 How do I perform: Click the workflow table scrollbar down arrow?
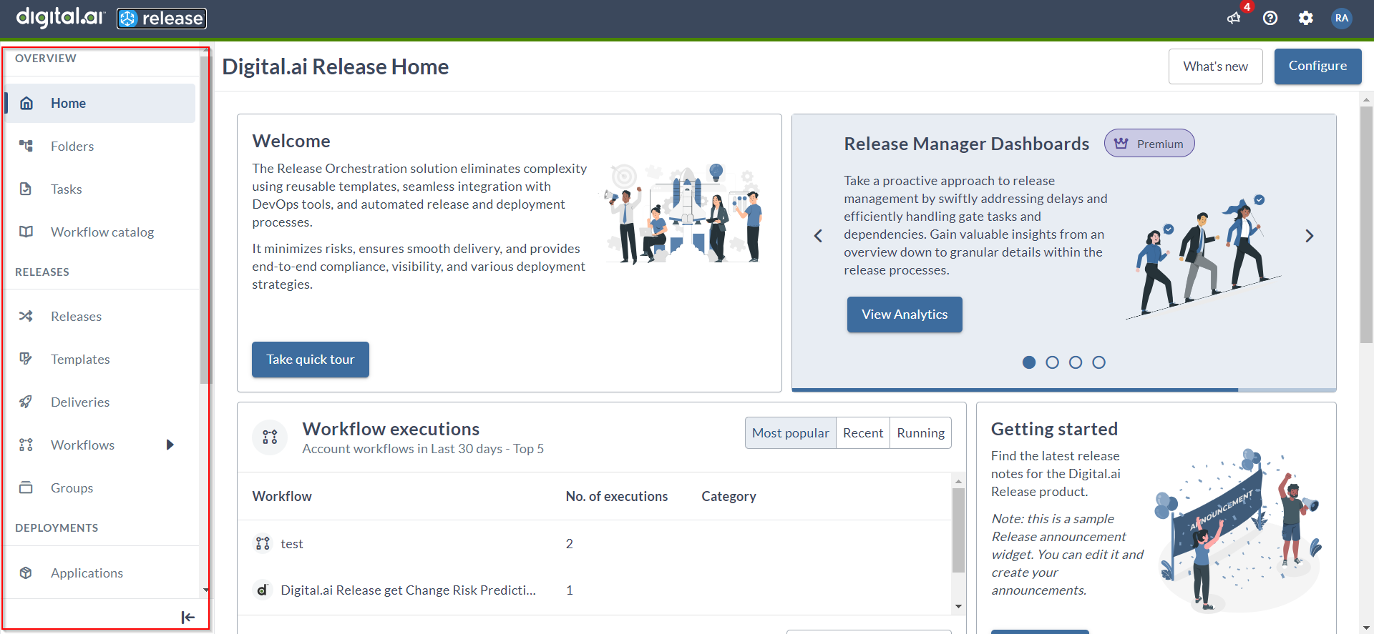(x=958, y=607)
